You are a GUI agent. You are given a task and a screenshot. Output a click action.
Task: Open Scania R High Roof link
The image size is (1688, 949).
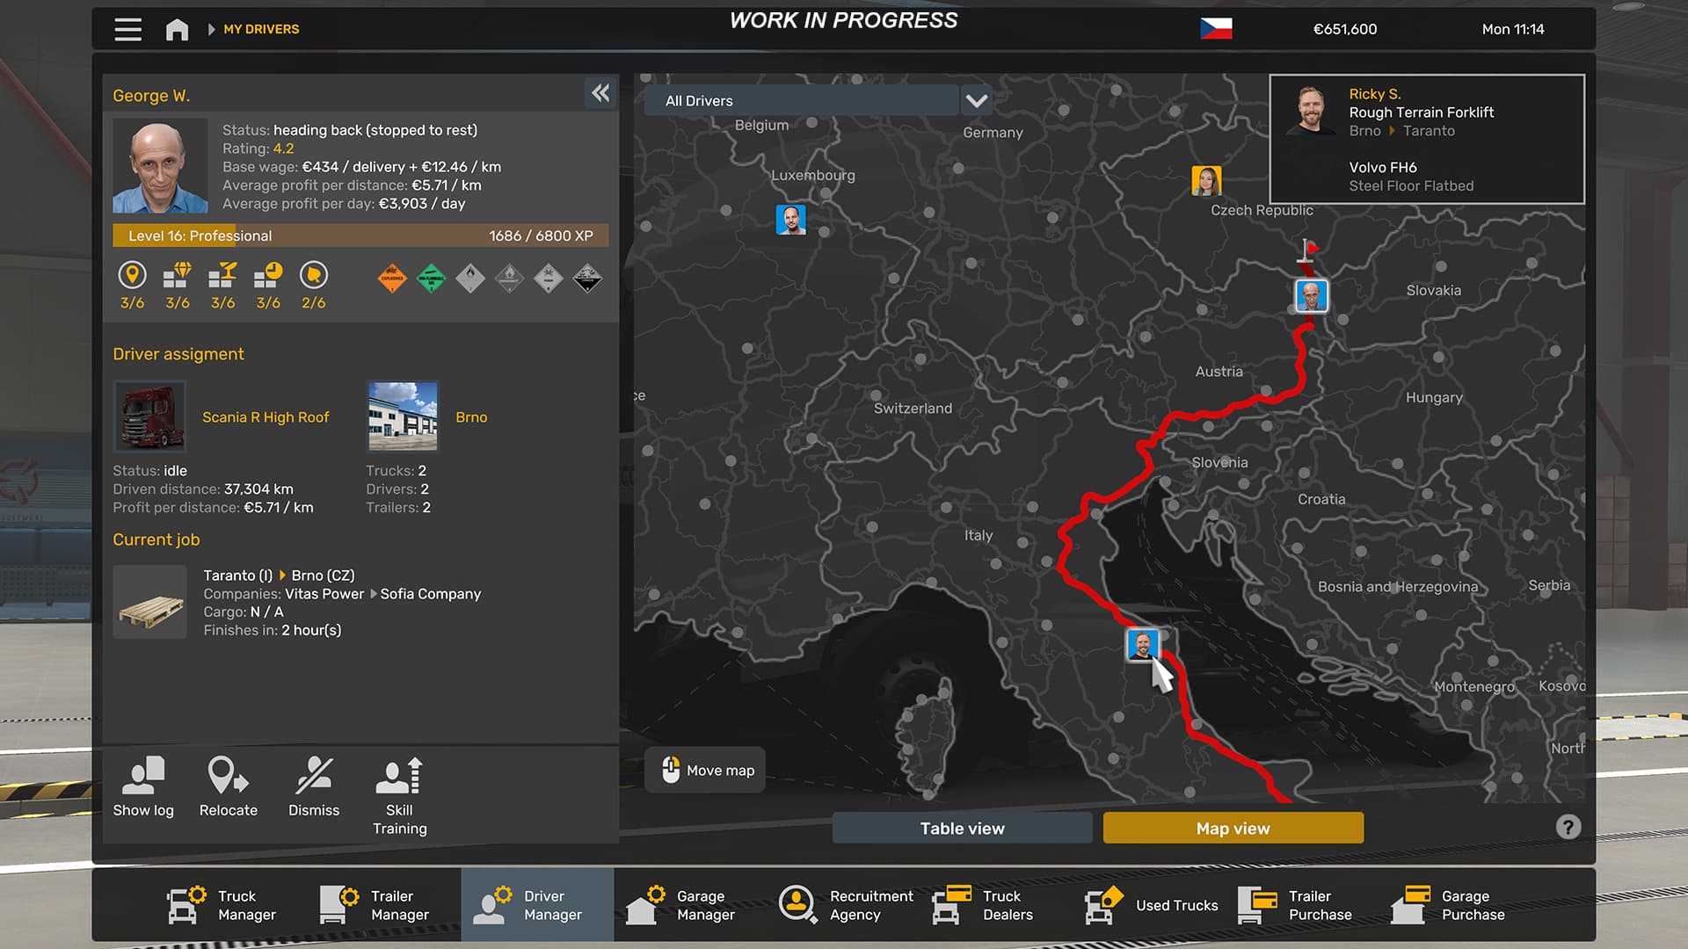[266, 417]
